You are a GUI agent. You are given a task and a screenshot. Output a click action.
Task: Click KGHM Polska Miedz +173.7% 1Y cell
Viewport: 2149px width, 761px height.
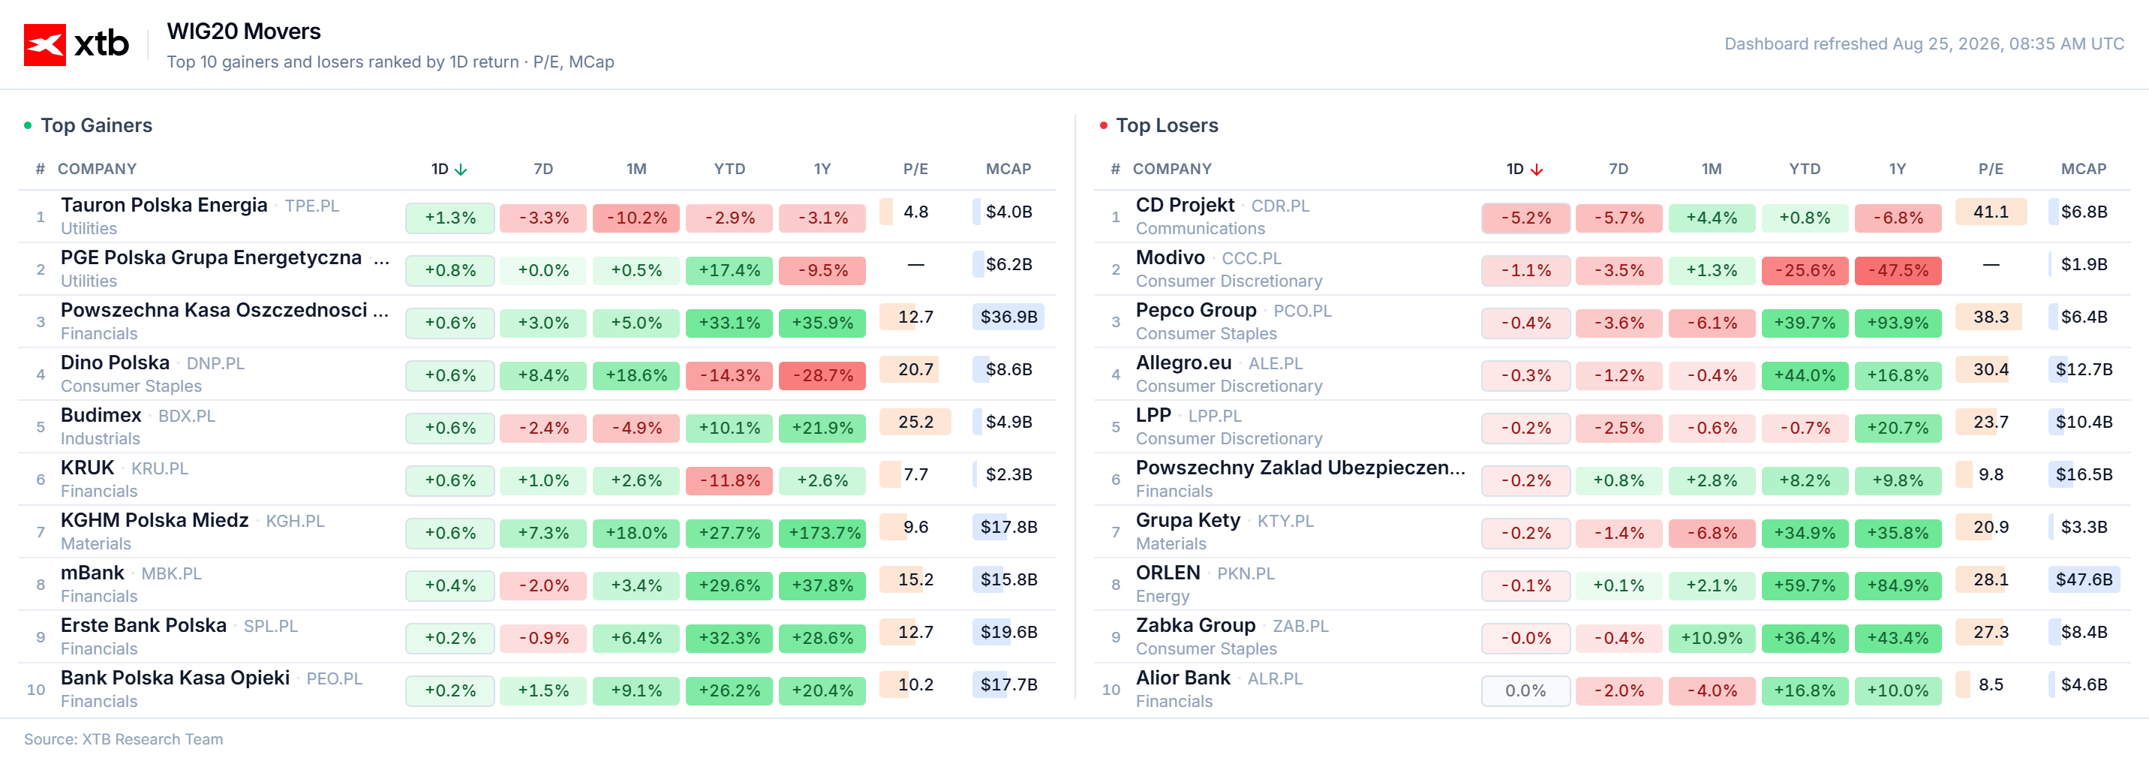coord(822,533)
